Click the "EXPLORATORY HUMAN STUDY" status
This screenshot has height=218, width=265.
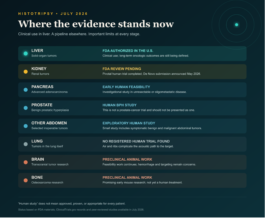tap(129, 123)
